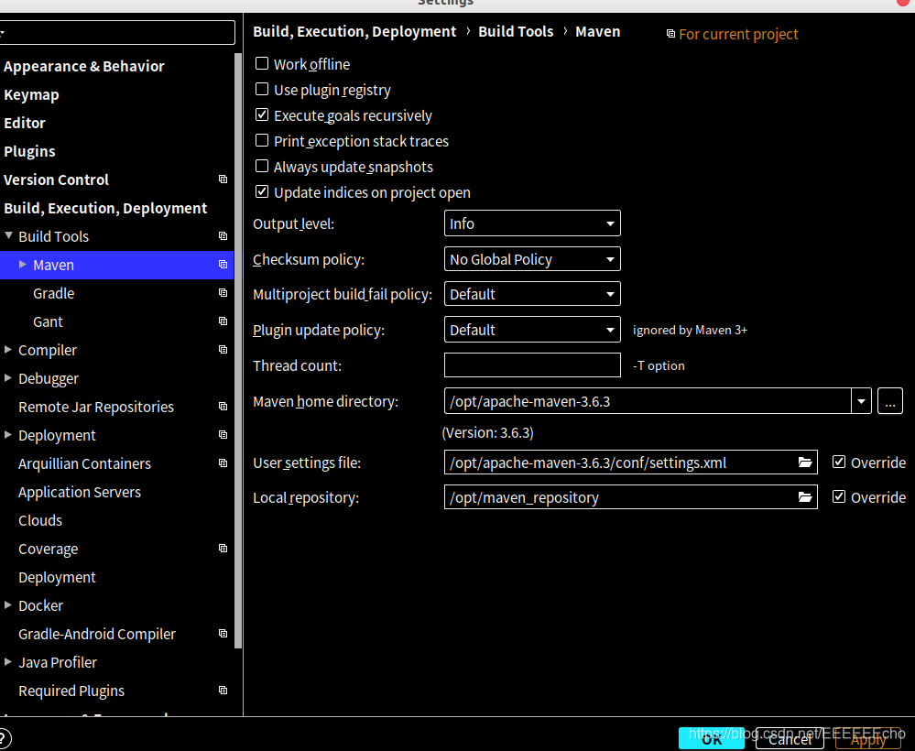This screenshot has width=915, height=751.
Task: Click the project-level icon beside expandable Deployment
Action: (223, 434)
